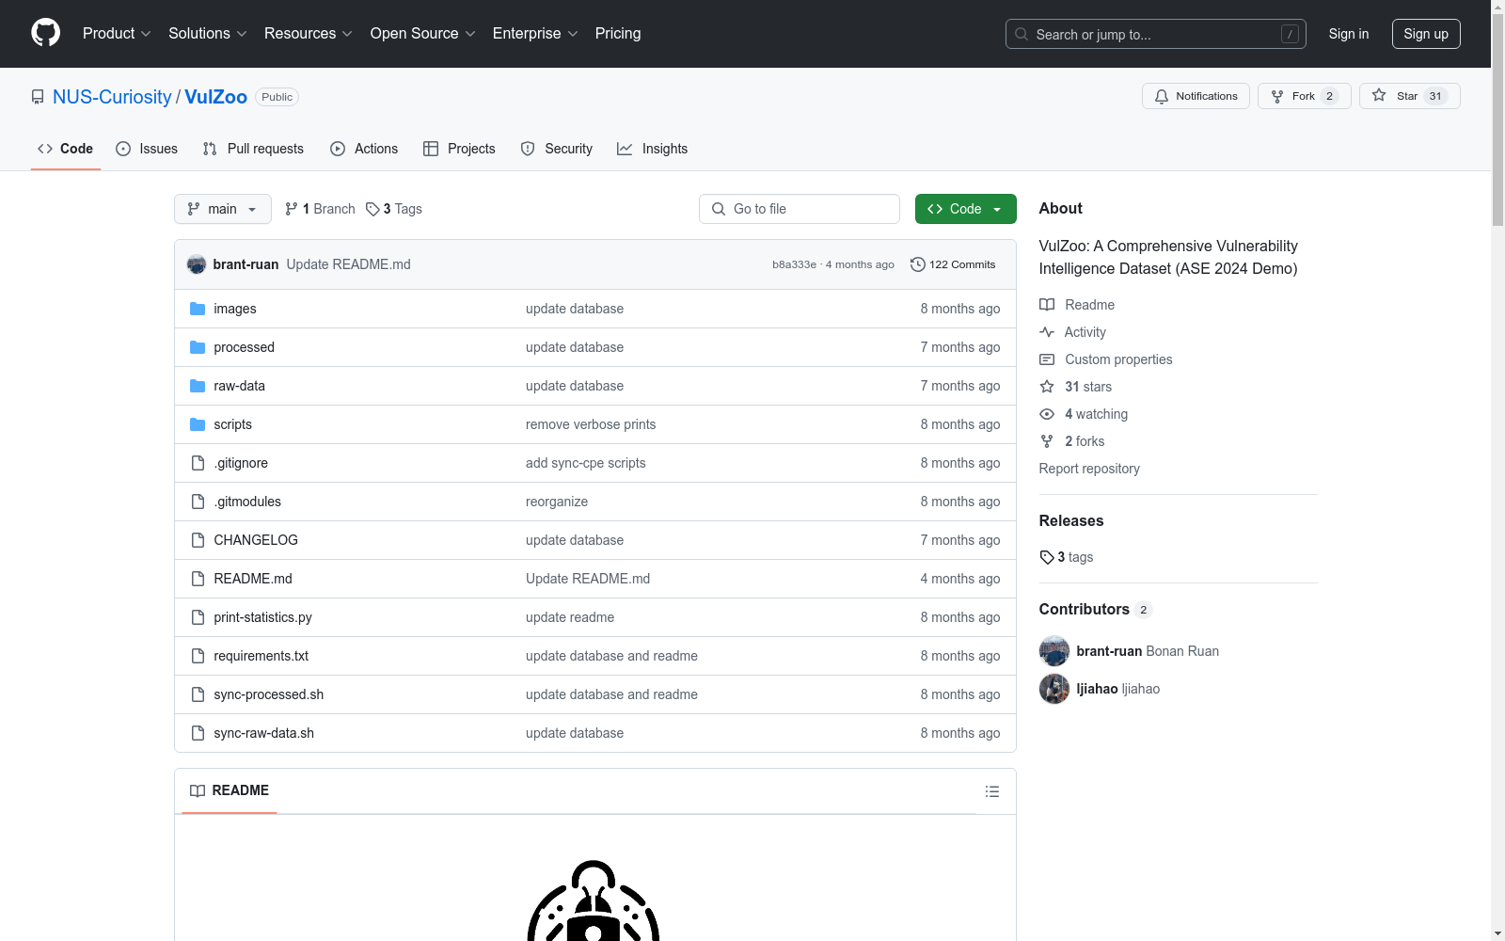Click the Notifications bell button

pyautogui.click(x=1196, y=96)
